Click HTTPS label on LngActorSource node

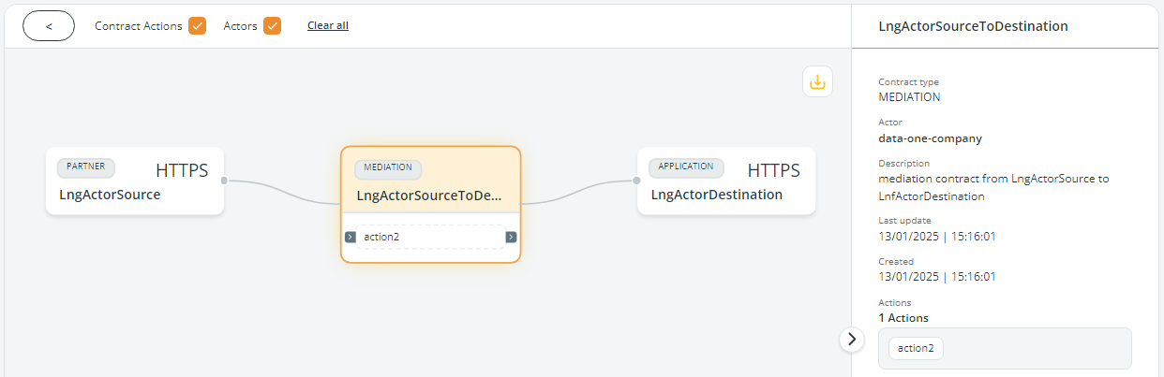click(x=182, y=170)
